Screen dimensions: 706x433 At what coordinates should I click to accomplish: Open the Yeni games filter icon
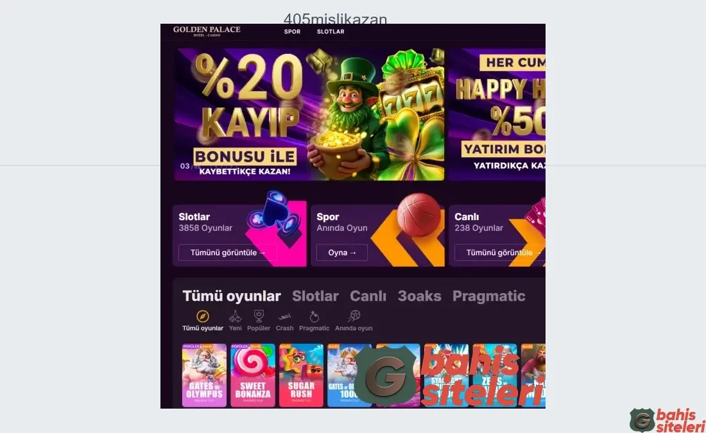click(235, 316)
